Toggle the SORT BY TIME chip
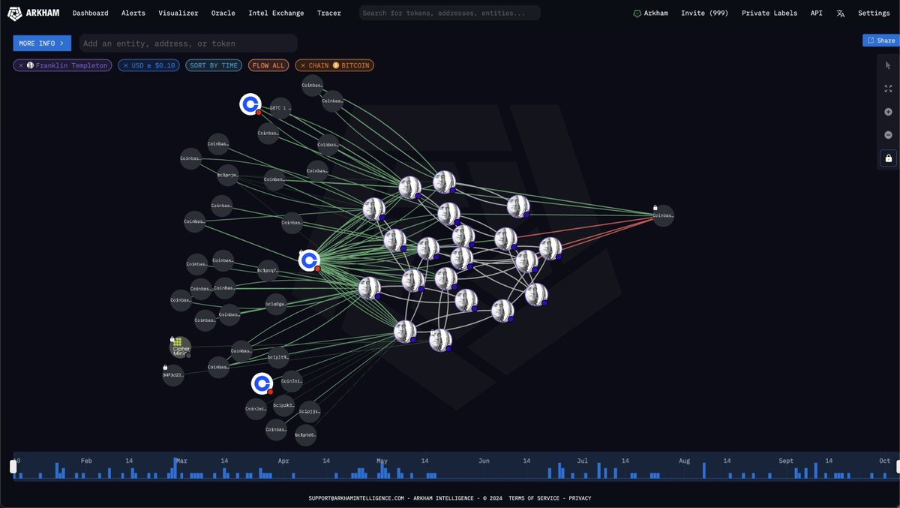Viewport: 900px width, 508px height. point(214,65)
